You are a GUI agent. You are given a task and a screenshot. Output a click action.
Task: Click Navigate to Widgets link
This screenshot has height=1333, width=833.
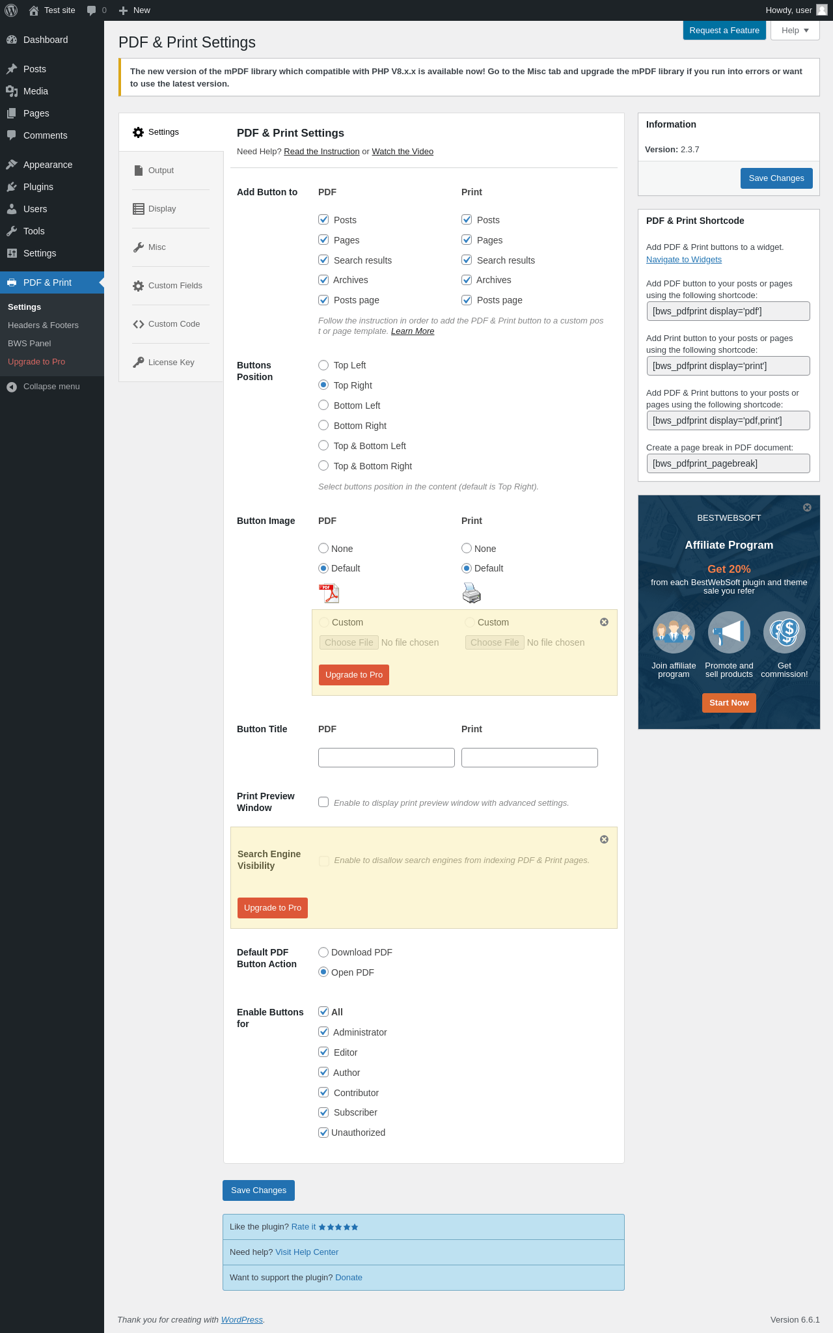(x=683, y=260)
